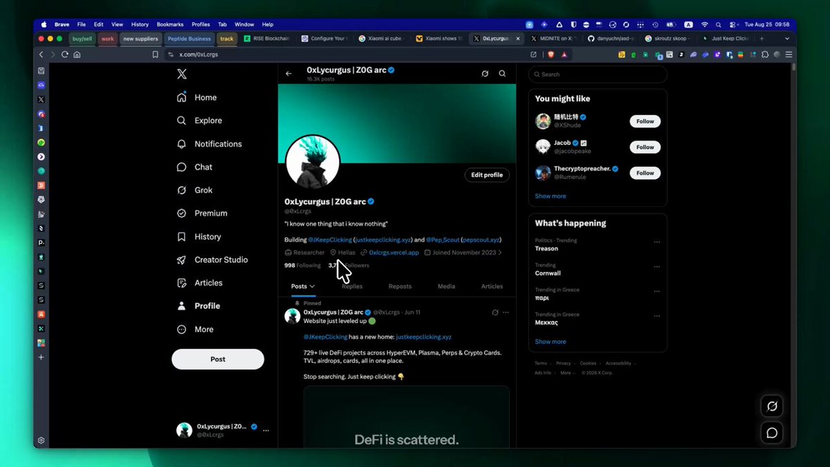Viewport: 830px width, 467px height.
Task: Click the Grok icon in profile header
Action: (x=485, y=73)
